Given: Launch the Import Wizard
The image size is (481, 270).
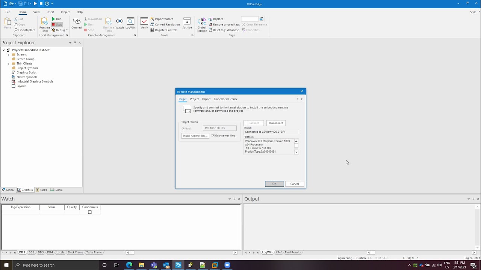Looking at the screenshot, I should coord(162,19).
